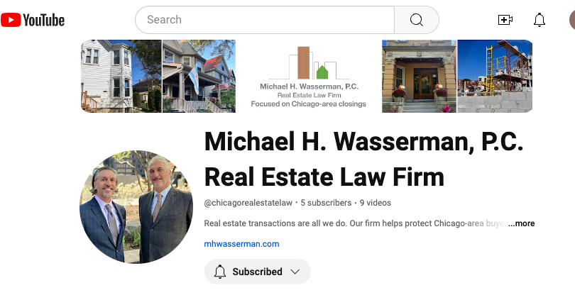Click the bell icon inside Subscribed button
This screenshot has height=295, width=575.
[x=219, y=272]
